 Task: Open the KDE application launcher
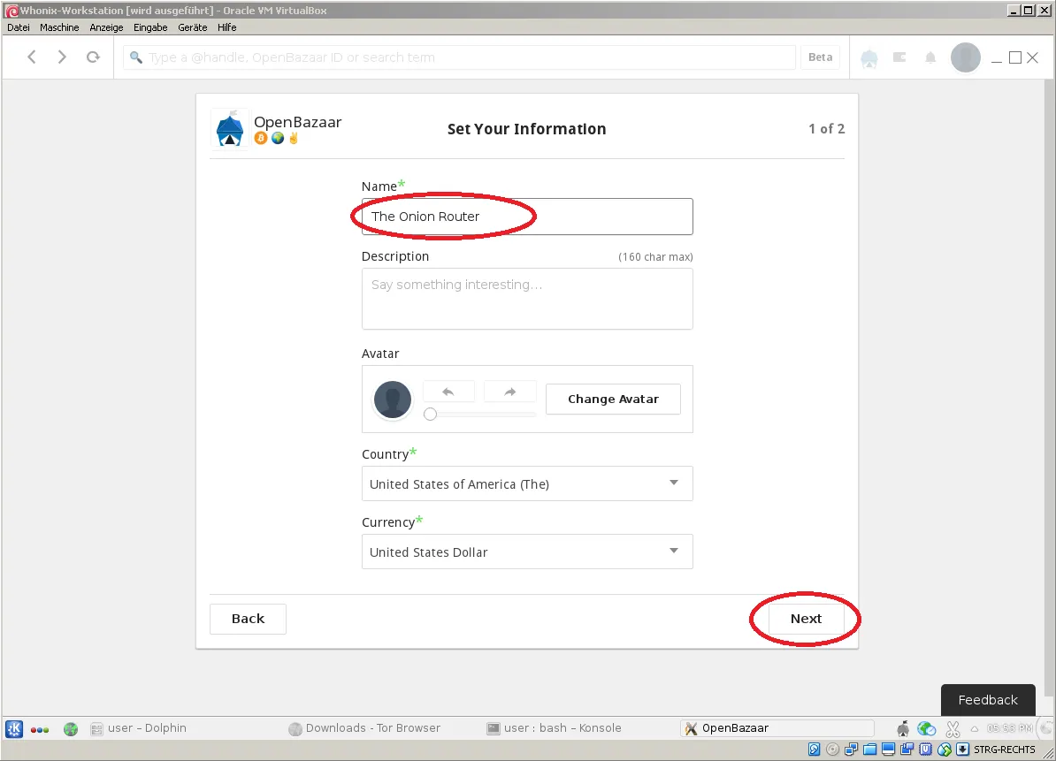pyautogui.click(x=14, y=728)
